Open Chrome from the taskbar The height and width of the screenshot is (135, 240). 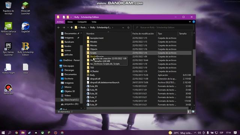click(16, 132)
